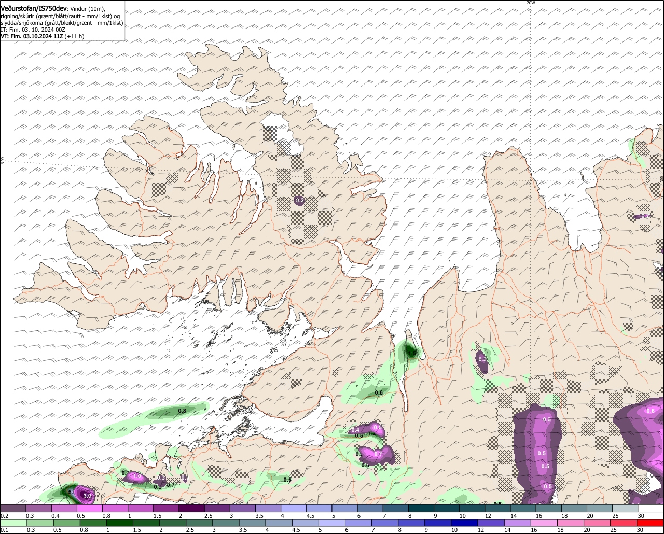Click the 0.4 value on the purple patch
The image size is (664, 534).
click(x=355, y=430)
